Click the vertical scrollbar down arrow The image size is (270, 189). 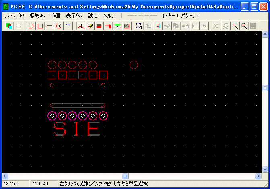(x=265, y=169)
